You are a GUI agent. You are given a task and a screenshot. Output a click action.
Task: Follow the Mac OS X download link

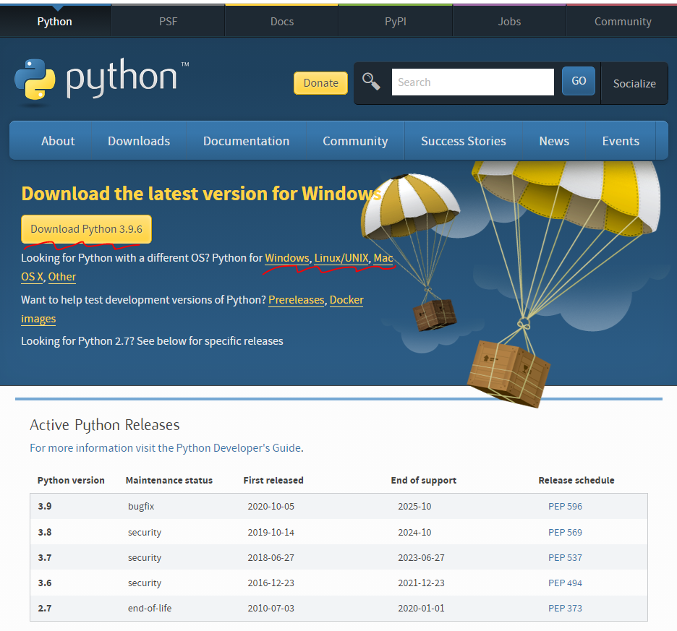[x=383, y=258]
